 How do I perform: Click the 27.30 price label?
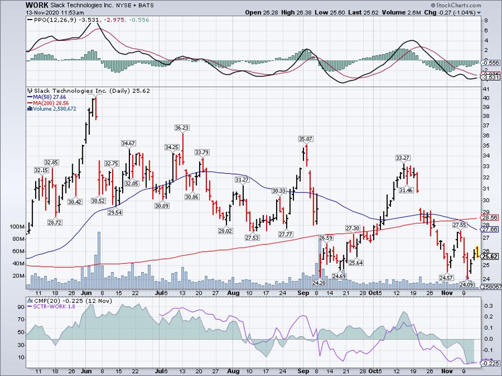click(x=353, y=228)
